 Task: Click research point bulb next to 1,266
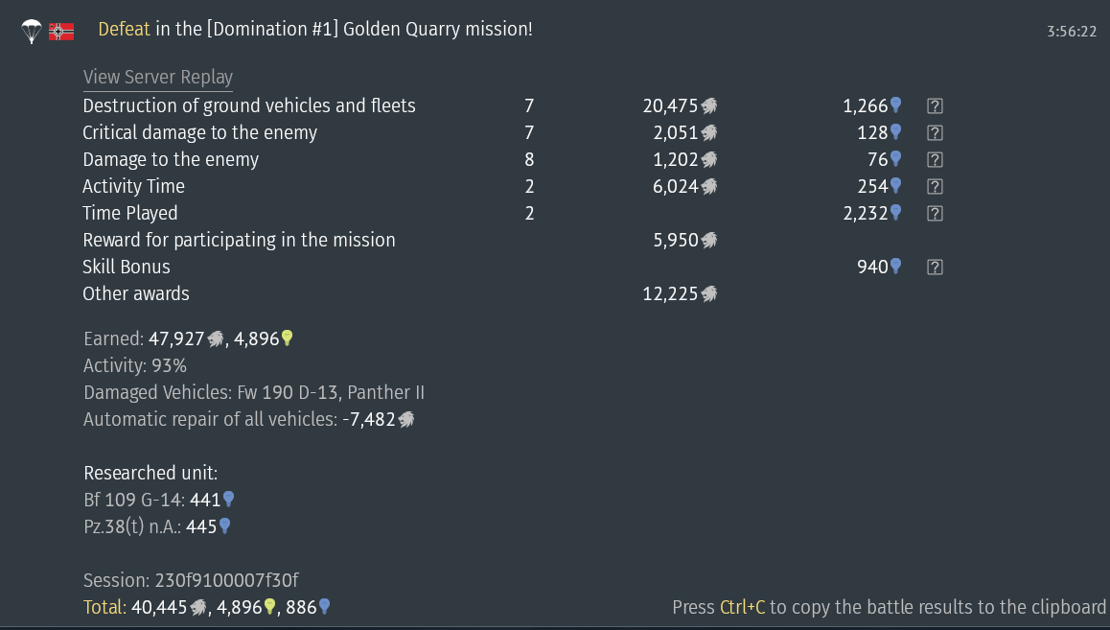pyautogui.click(x=895, y=105)
